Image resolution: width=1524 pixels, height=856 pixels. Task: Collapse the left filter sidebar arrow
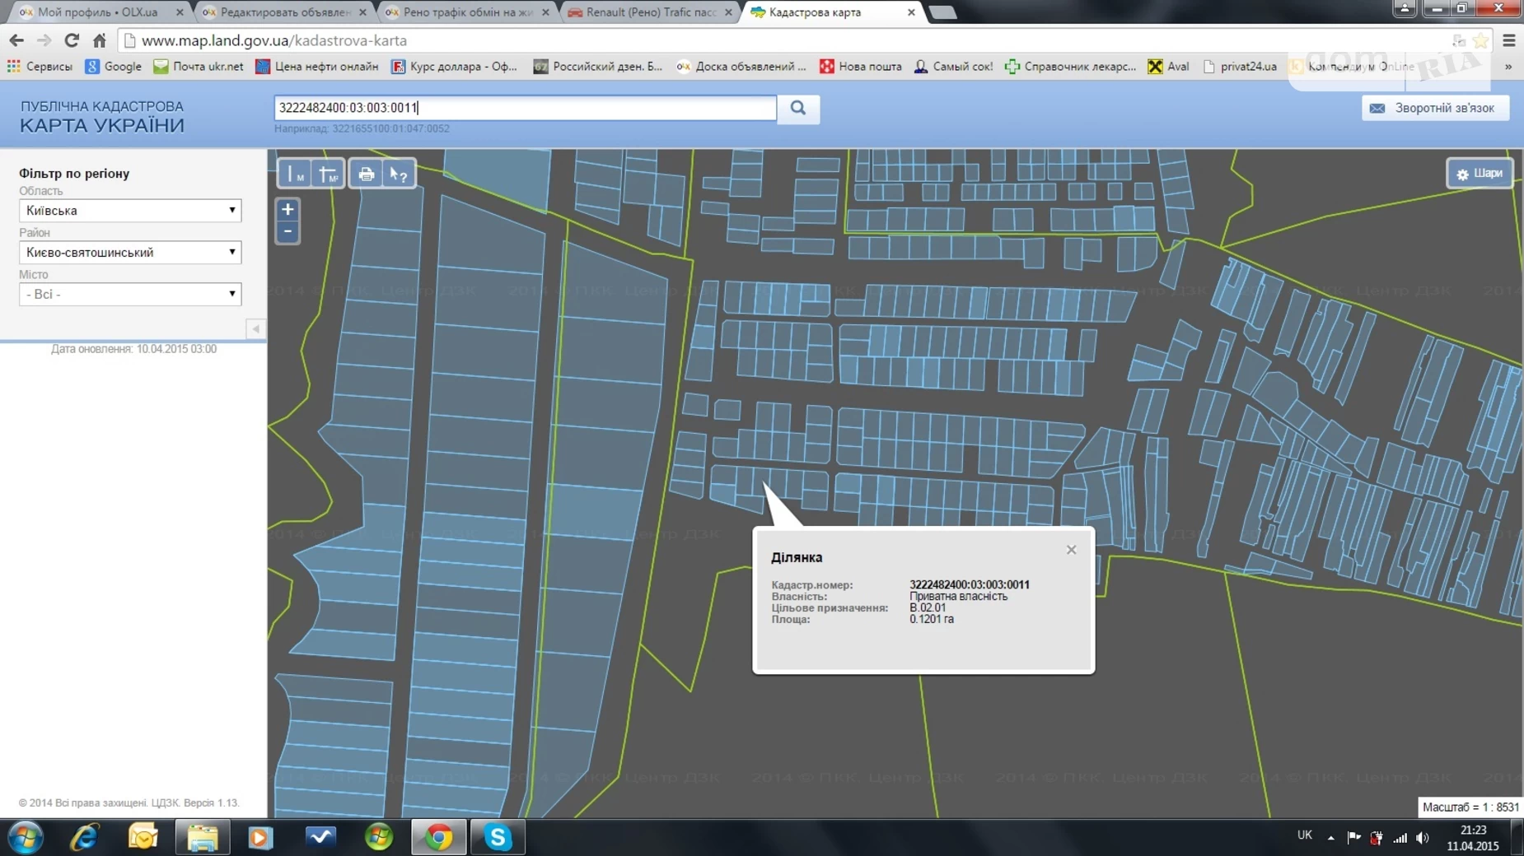tap(256, 329)
